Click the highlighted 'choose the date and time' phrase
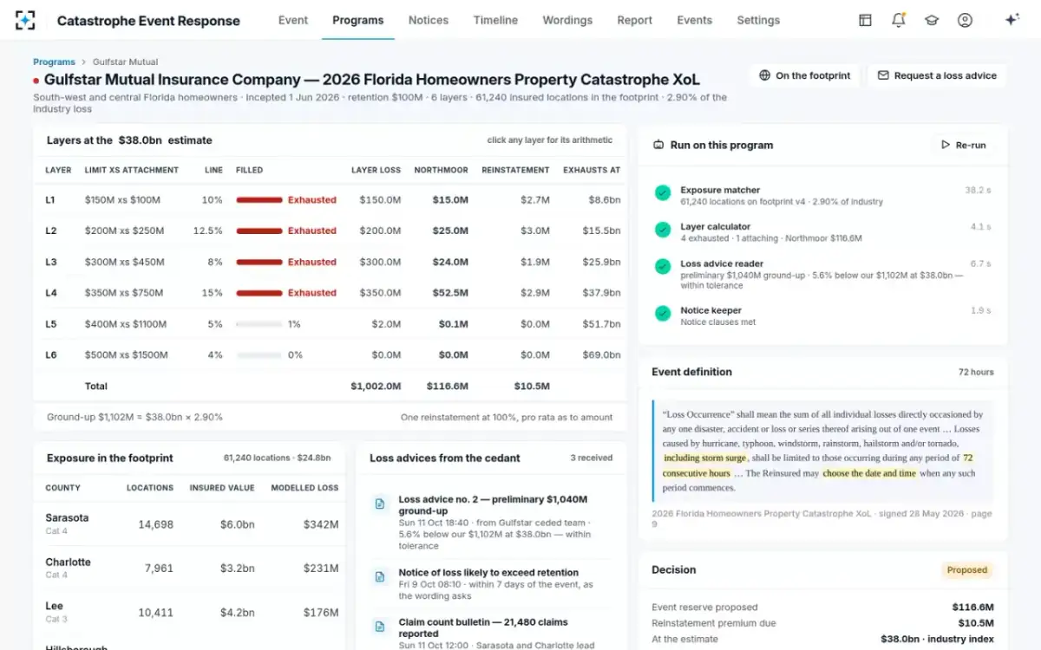Image resolution: width=1041 pixels, height=650 pixels. click(x=868, y=473)
